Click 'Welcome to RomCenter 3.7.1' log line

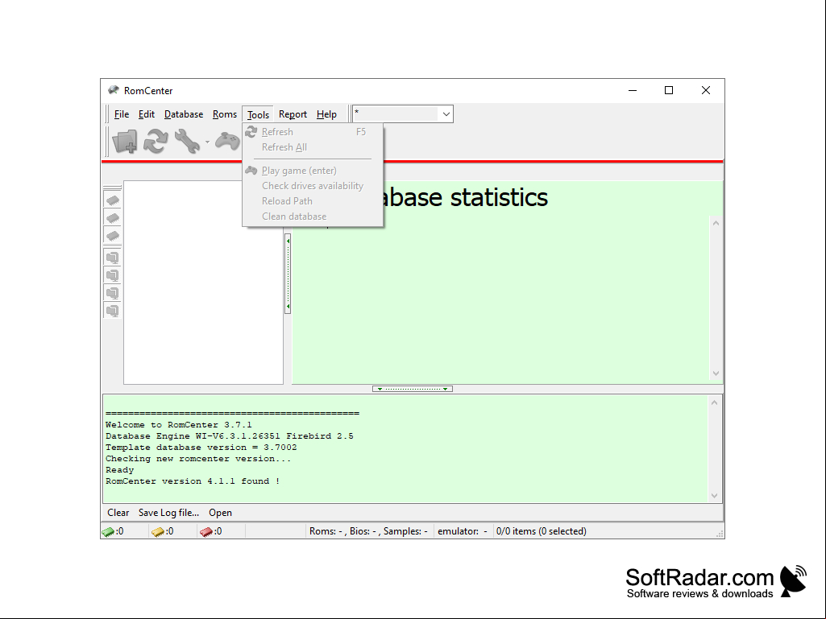pos(179,425)
